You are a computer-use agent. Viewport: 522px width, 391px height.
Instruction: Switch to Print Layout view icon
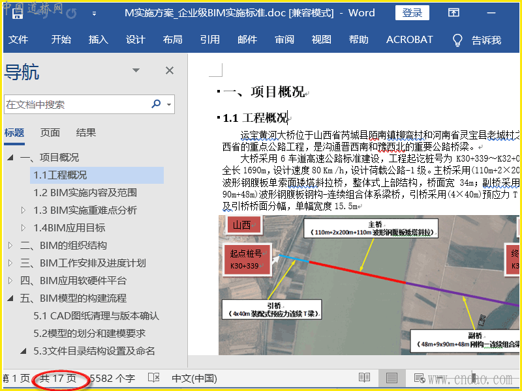[391, 378]
